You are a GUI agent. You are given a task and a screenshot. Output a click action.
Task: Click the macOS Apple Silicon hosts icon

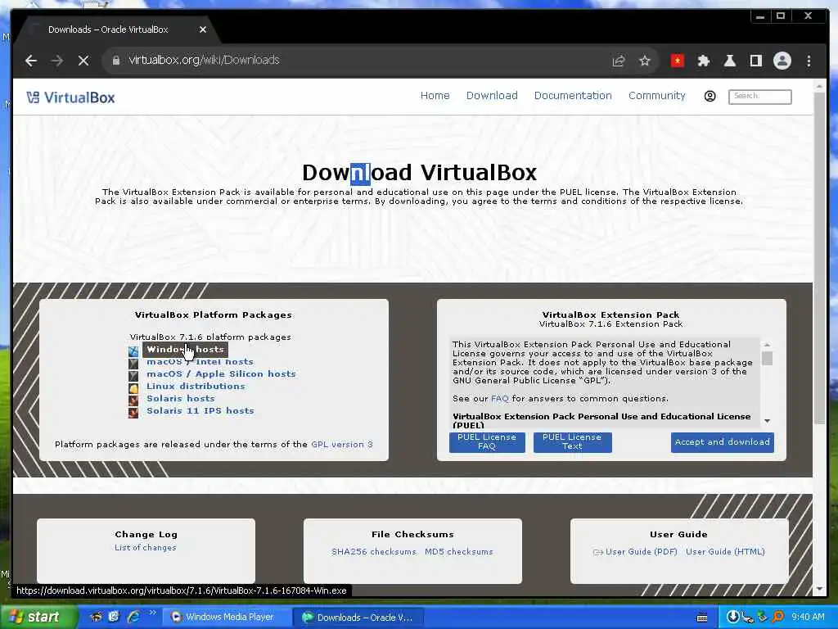[x=133, y=375]
